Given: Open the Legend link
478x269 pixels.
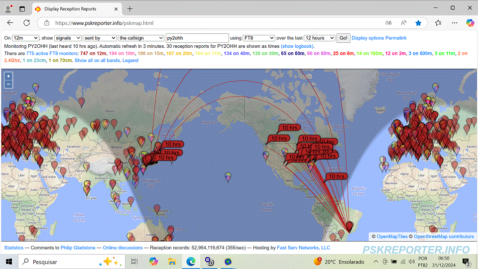Looking at the screenshot, I should [x=130, y=60].
